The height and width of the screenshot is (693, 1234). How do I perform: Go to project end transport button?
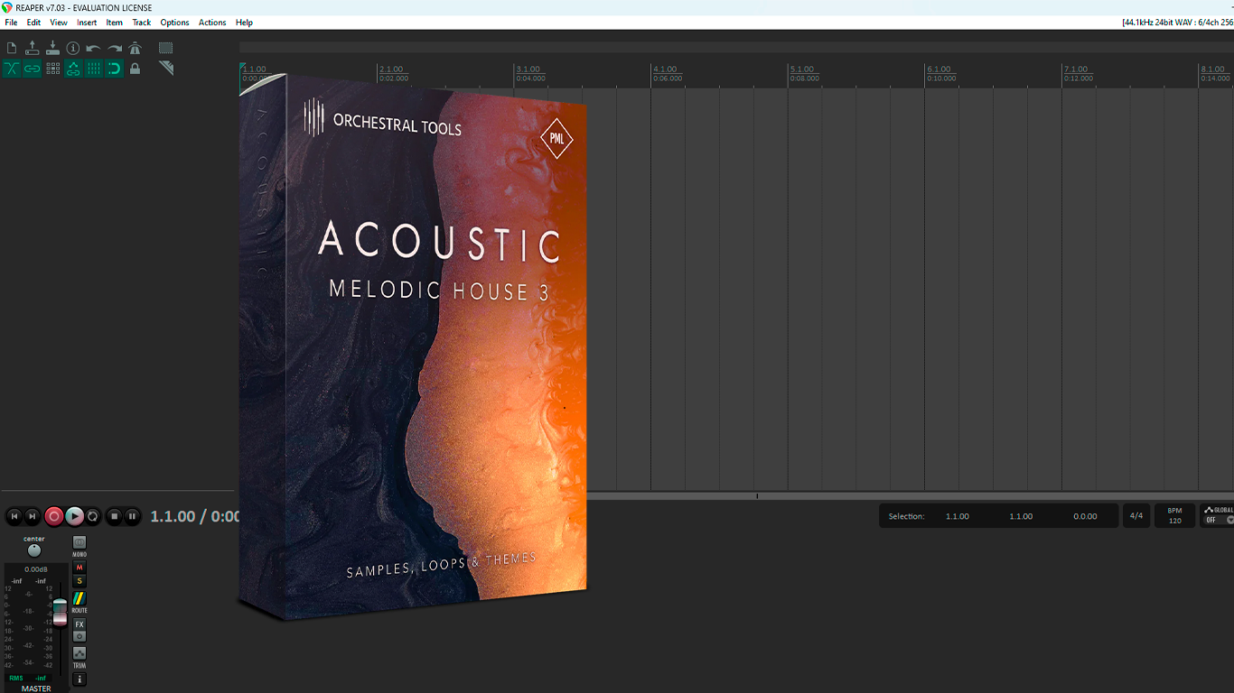(x=33, y=516)
